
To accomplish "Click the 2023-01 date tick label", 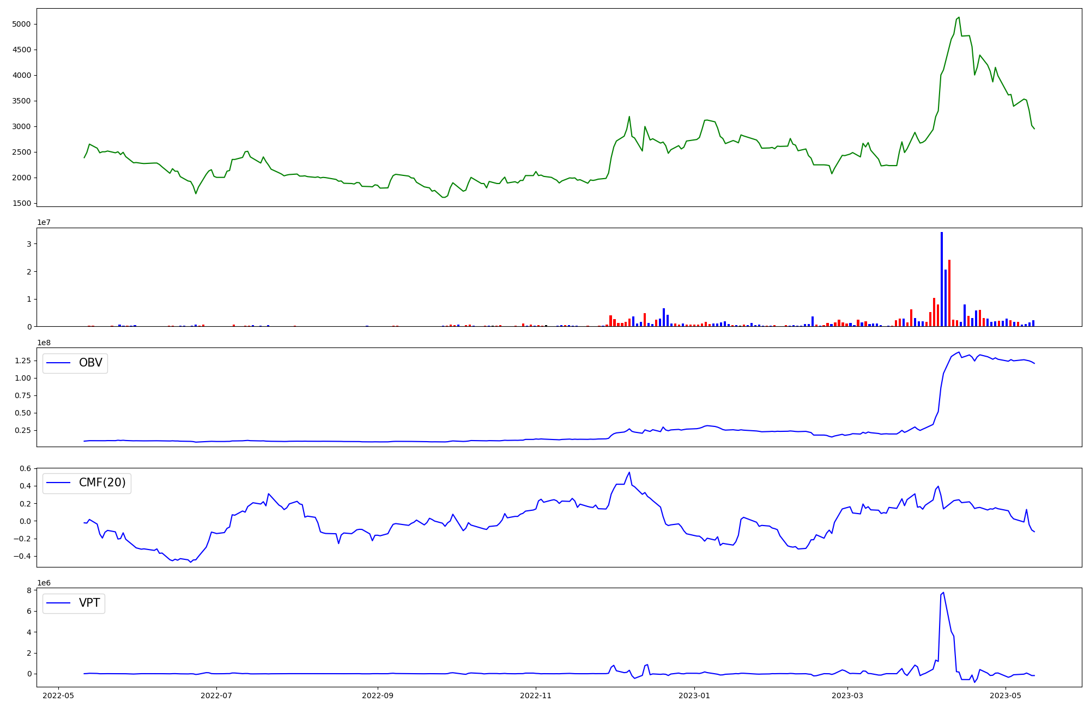I will 694,695.
